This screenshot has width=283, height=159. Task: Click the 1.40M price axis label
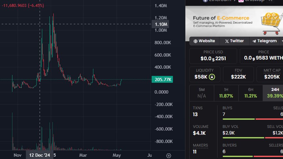click(x=161, y=6)
